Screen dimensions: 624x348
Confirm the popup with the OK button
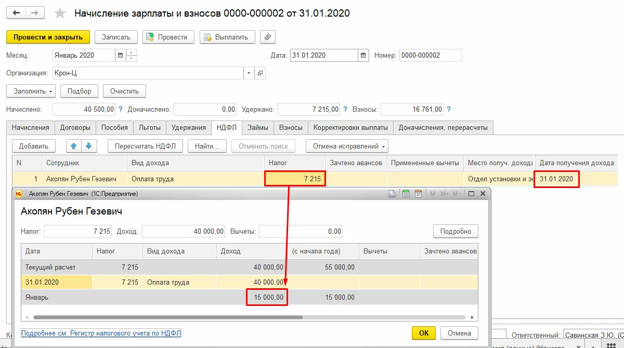pos(424,333)
